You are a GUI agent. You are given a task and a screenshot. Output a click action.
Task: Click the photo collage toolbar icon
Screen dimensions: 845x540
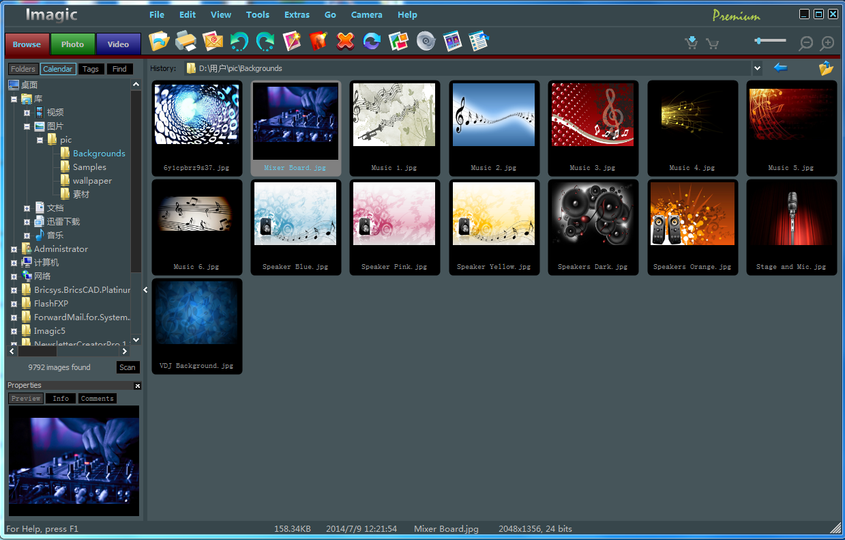pyautogui.click(x=398, y=42)
